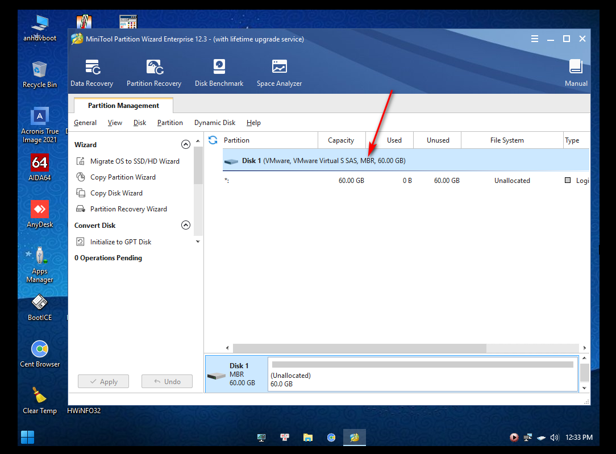The image size is (616, 454).
Task: Open the General menu
Action: tap(85, 123)
